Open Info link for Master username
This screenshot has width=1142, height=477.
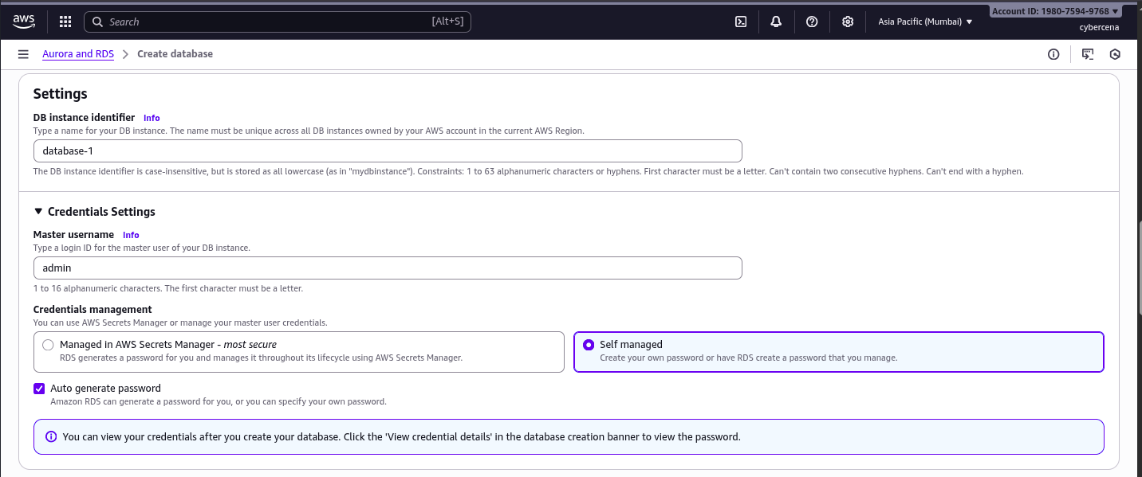(x=131, y=235)
